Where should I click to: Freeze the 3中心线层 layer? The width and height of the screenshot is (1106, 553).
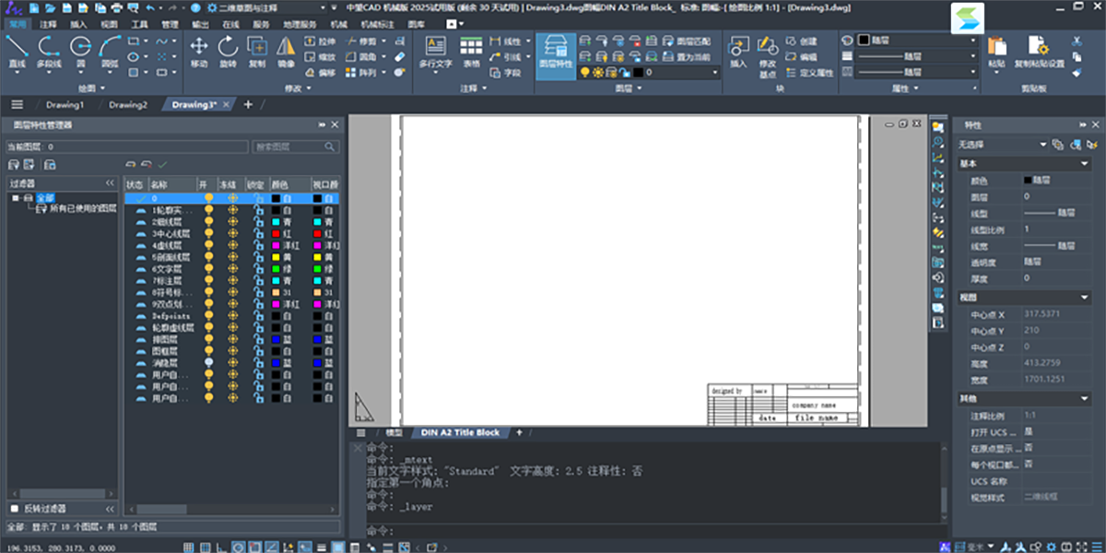(x=232, y=234)
